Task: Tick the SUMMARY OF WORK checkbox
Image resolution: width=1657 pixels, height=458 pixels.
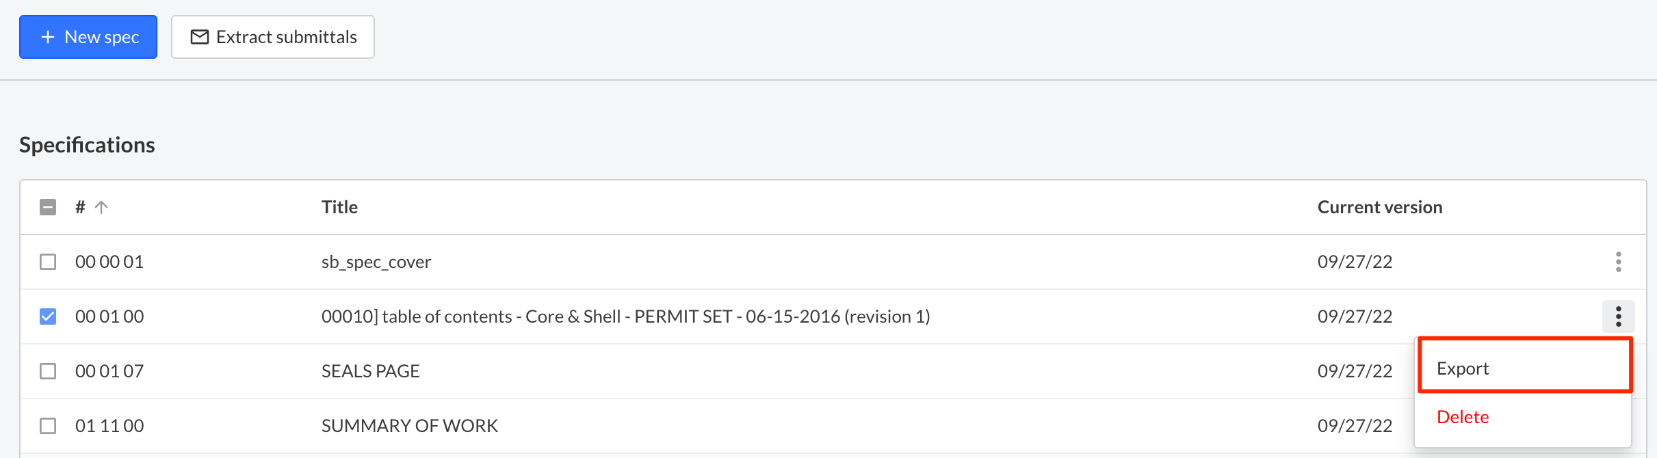Action: [x=48, y=426]
